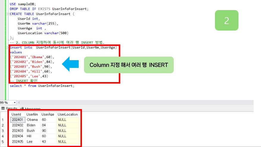Click the 202402 result cell

click(x=18, y=125)
